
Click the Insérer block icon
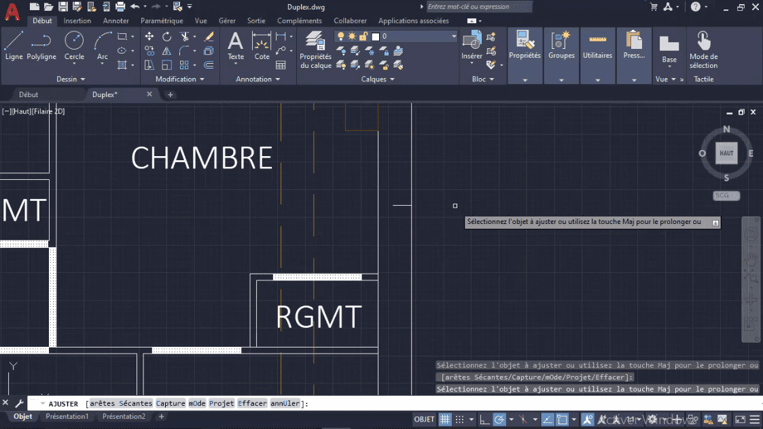tap(472, 45)
